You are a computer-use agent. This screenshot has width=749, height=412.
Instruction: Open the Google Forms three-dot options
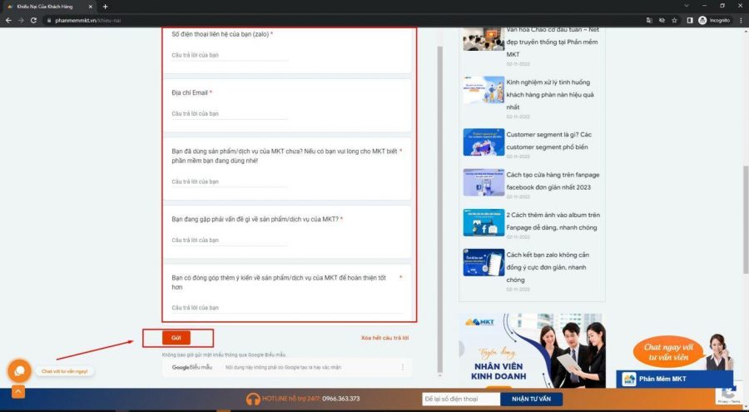[x=403, y=367]
